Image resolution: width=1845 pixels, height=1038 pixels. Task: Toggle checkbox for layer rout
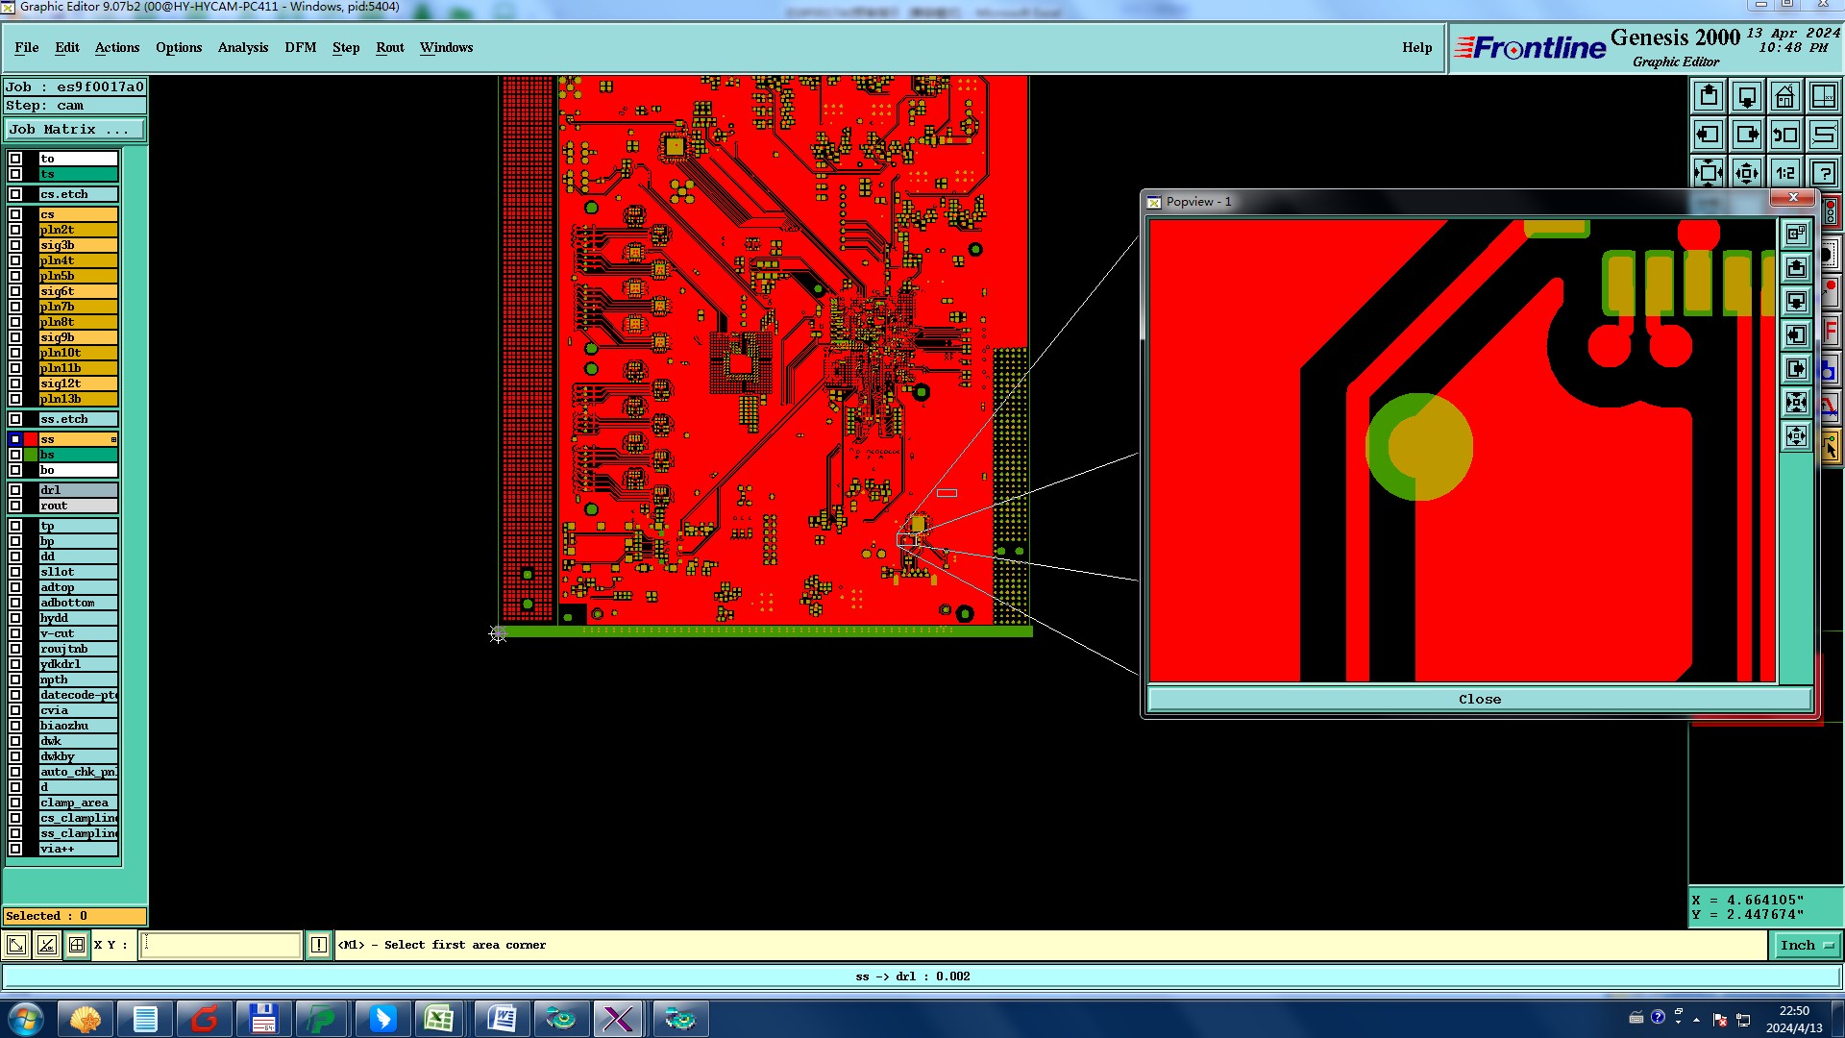pyautogui.click(x=15, y=506)
